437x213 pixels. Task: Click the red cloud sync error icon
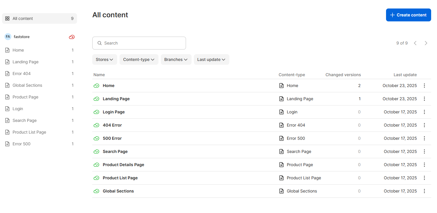(x=72, y=37)
